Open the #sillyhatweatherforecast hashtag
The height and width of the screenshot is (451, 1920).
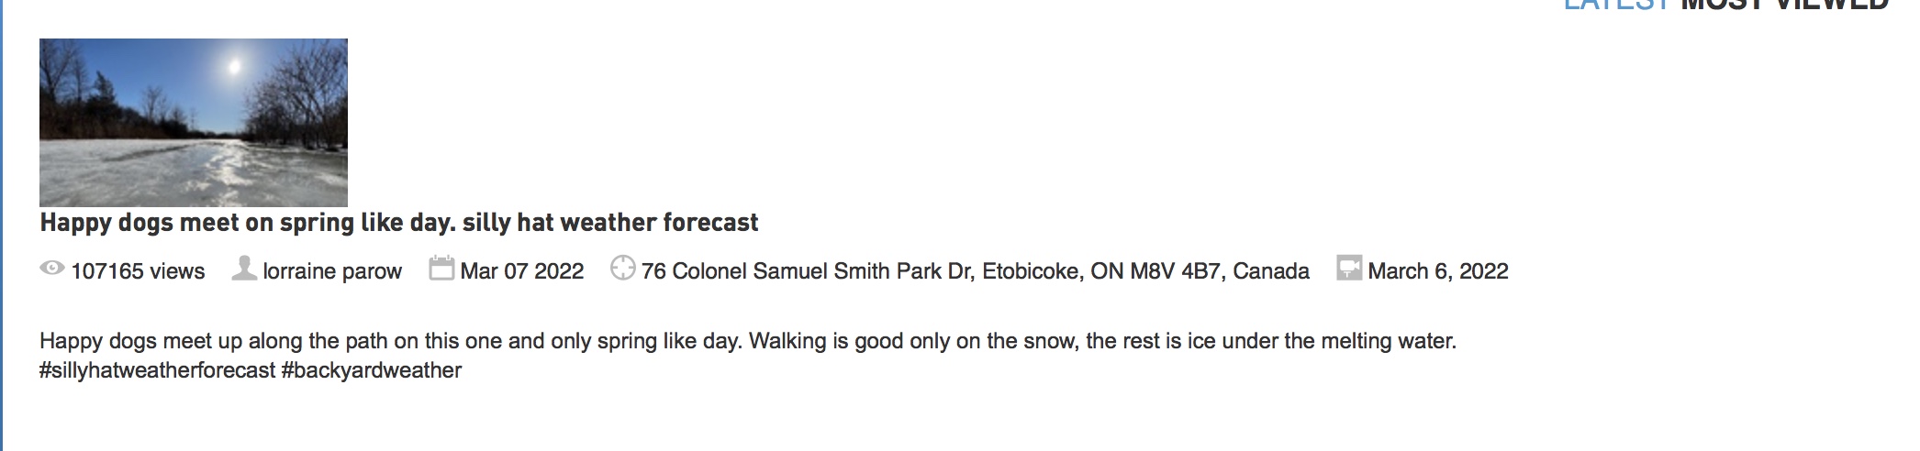(x=157, y=370)
